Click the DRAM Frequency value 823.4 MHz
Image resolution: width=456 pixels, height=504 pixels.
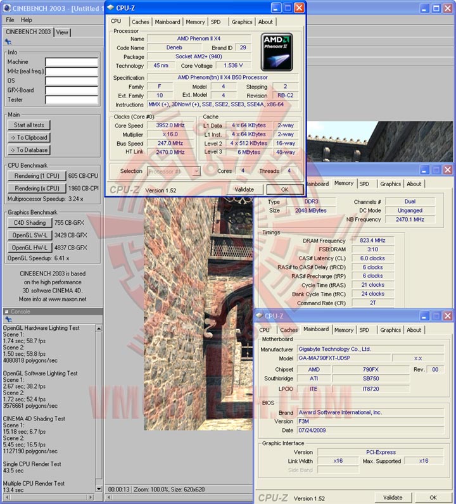[x=372, y=241]
